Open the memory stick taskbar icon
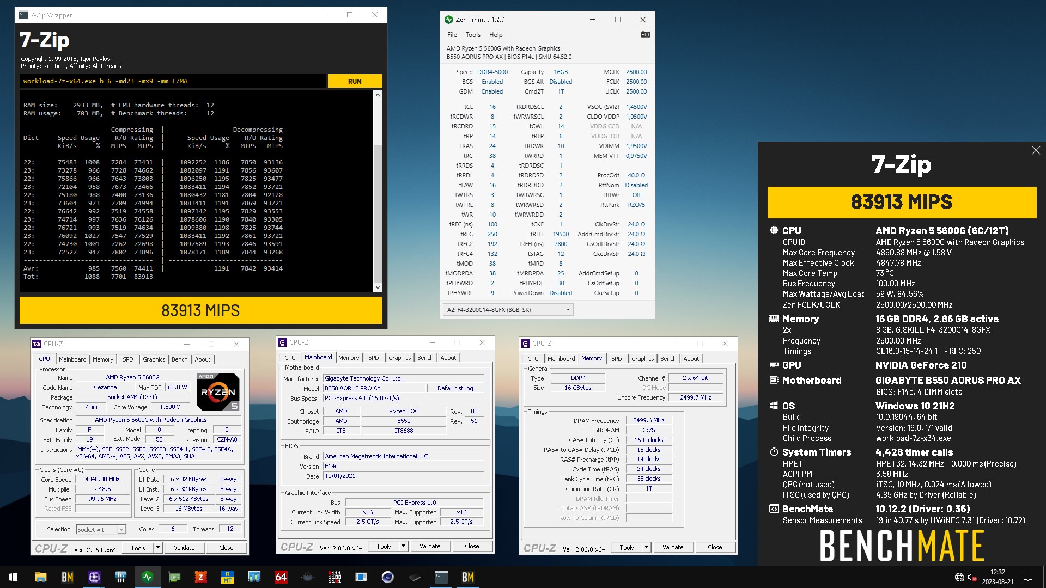Viewport: 1046px width, 588px height. coord(414,577)
